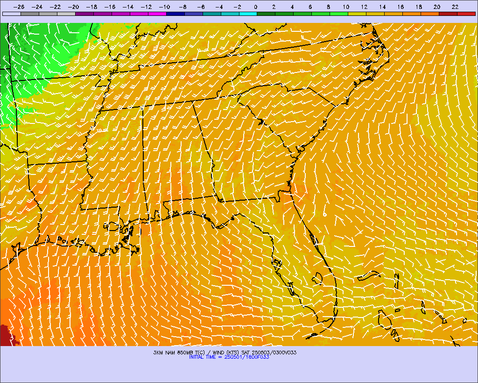This screenshot has height=383, width=478.
Task: Select the bright magenta swatch between -12 and -10
Action: [x=157, y=14]
